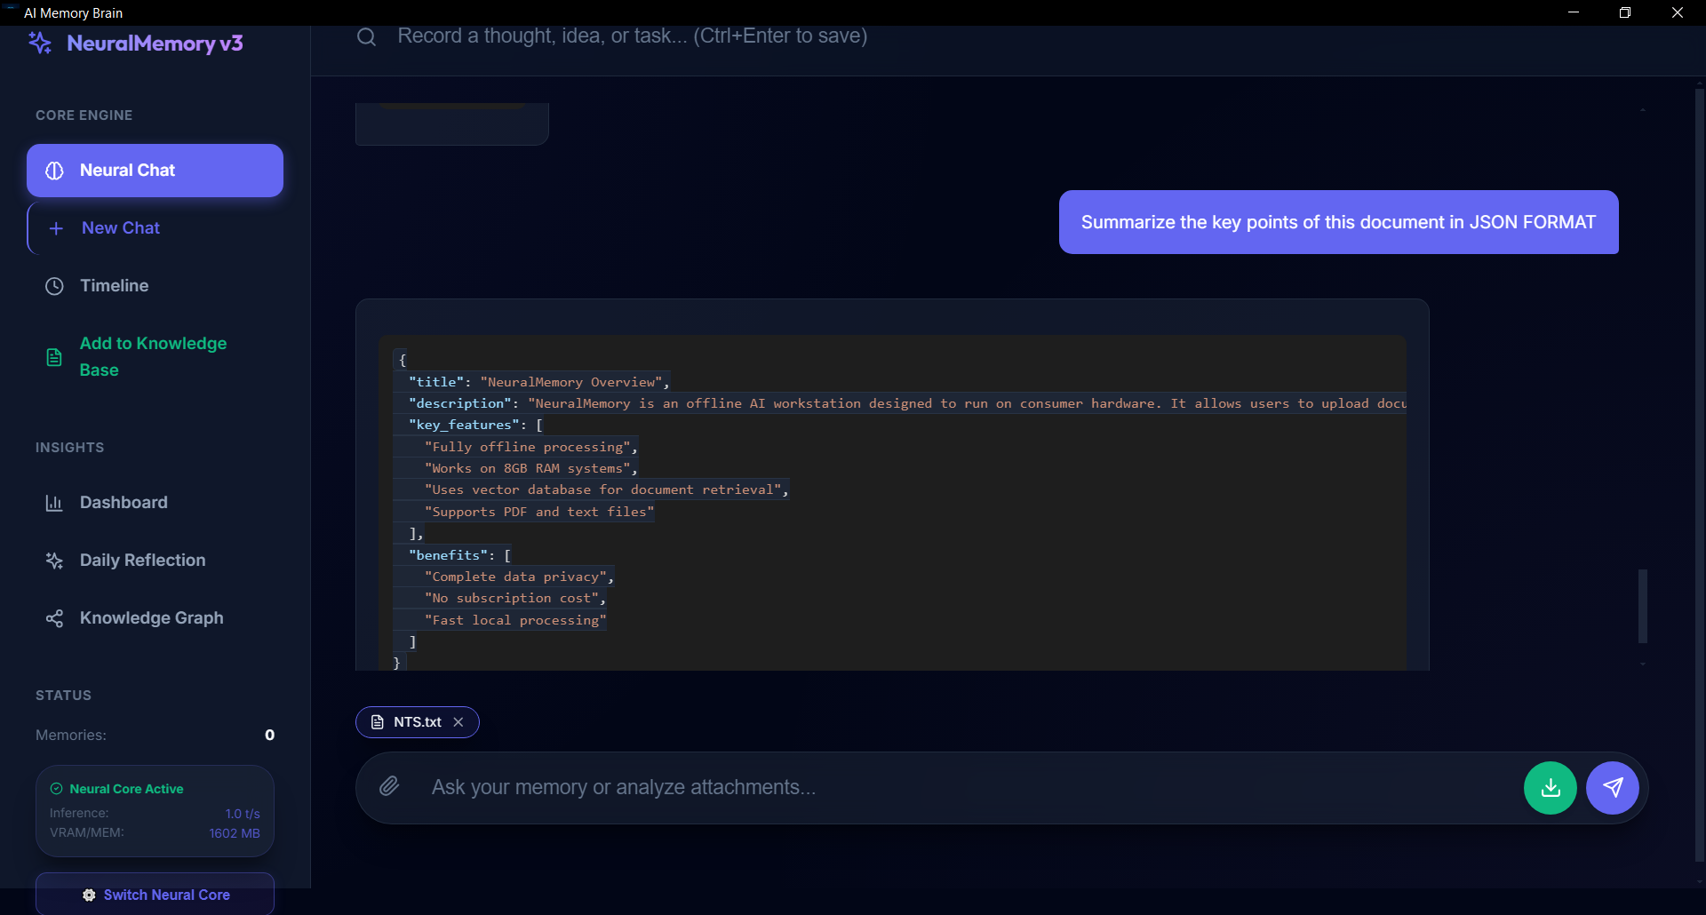This screenshot has width=1706, height=915.
Task: Click the Timeline clock icon
Action: point(54,286)
